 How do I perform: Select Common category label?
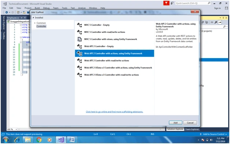[x=41, y=23]
